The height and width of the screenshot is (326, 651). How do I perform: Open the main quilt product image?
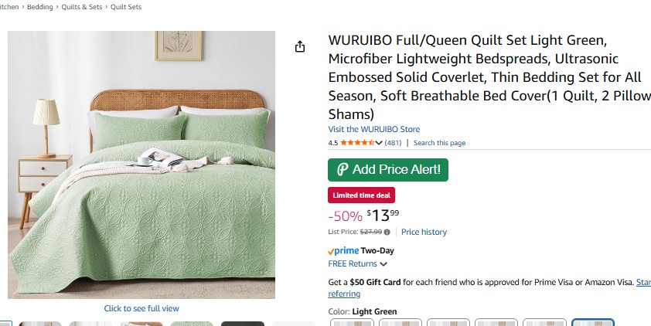pyautogui.click(x=141, y=165)
